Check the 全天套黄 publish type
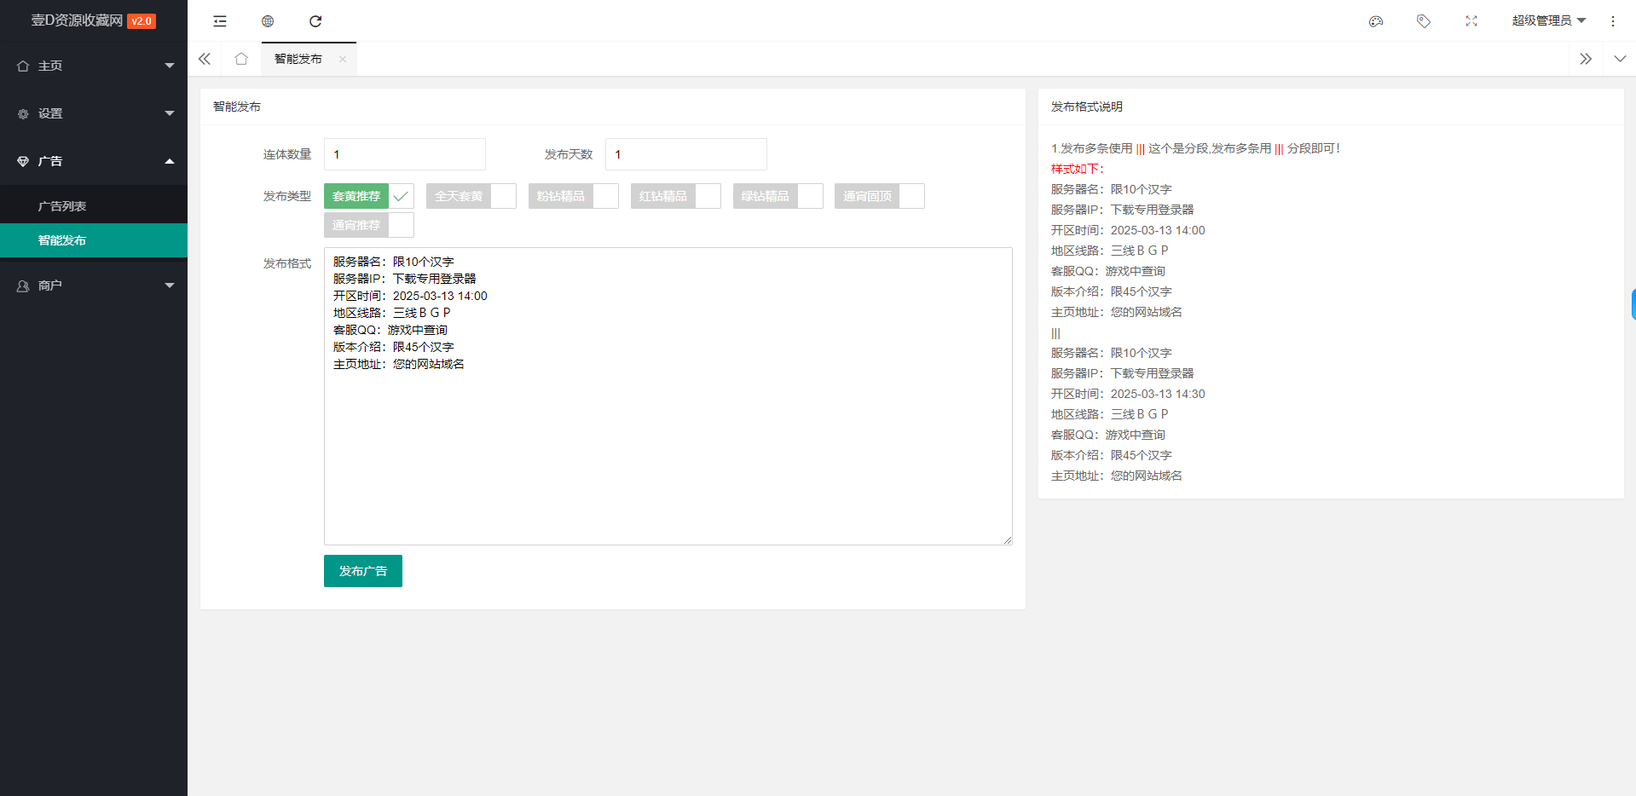The image size is (1636, 796). click(471, 196)
